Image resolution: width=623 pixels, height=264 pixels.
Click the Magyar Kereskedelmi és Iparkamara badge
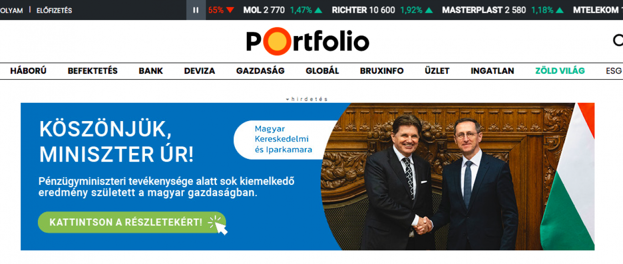pyautogui.click(x=285, y=140)
